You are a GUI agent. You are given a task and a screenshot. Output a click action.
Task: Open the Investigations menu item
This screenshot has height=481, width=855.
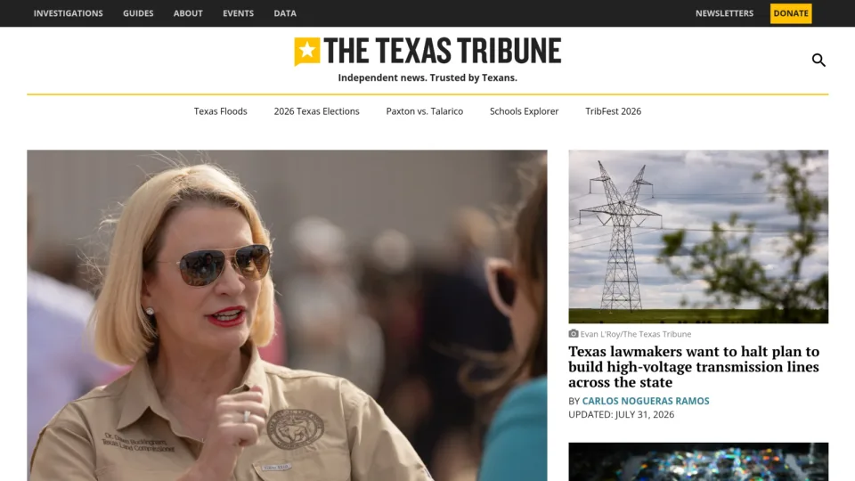(x=69, y=13)
